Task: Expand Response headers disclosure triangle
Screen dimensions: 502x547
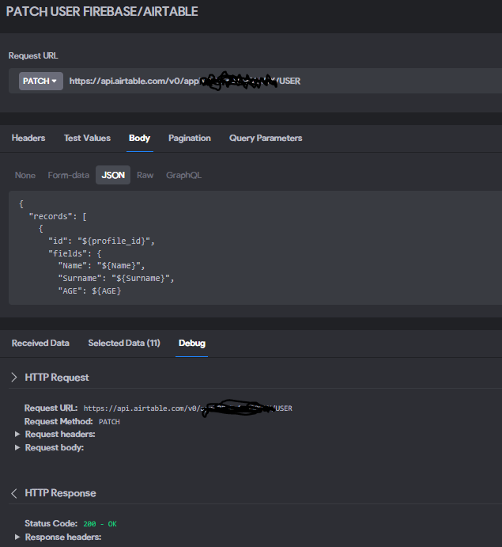Action: point(17,537)
